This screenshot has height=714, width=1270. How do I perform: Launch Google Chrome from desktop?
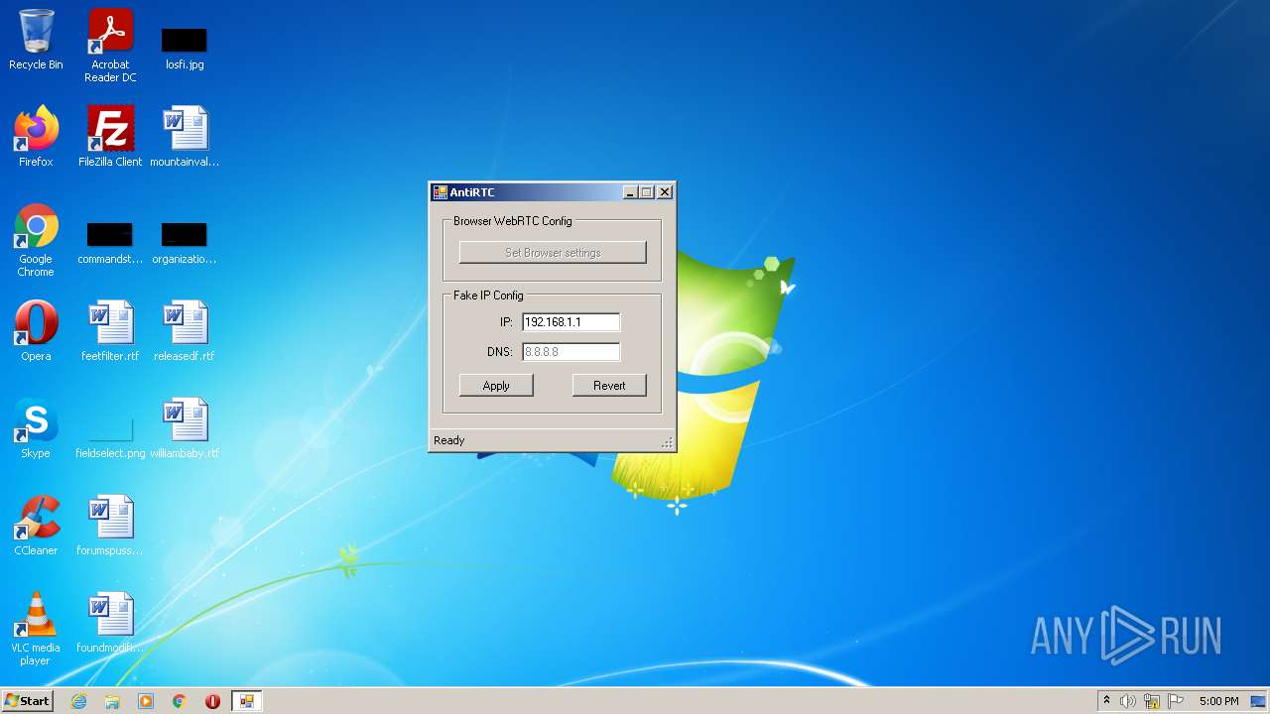[36, 241]
